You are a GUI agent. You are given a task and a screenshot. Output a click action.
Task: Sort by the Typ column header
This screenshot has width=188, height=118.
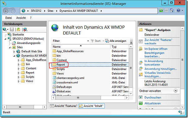point(120,47)
